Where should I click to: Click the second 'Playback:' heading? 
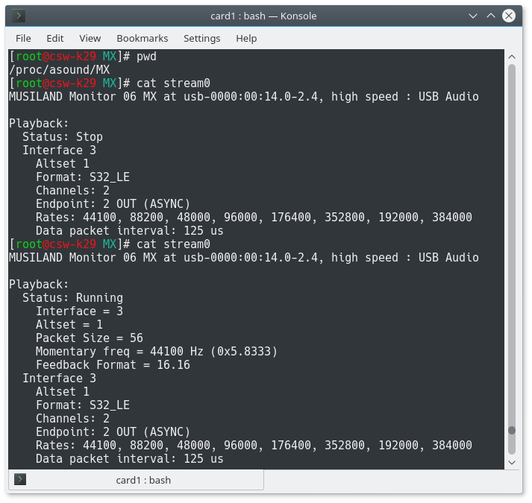pyautogui.click(x=39, y=285)
